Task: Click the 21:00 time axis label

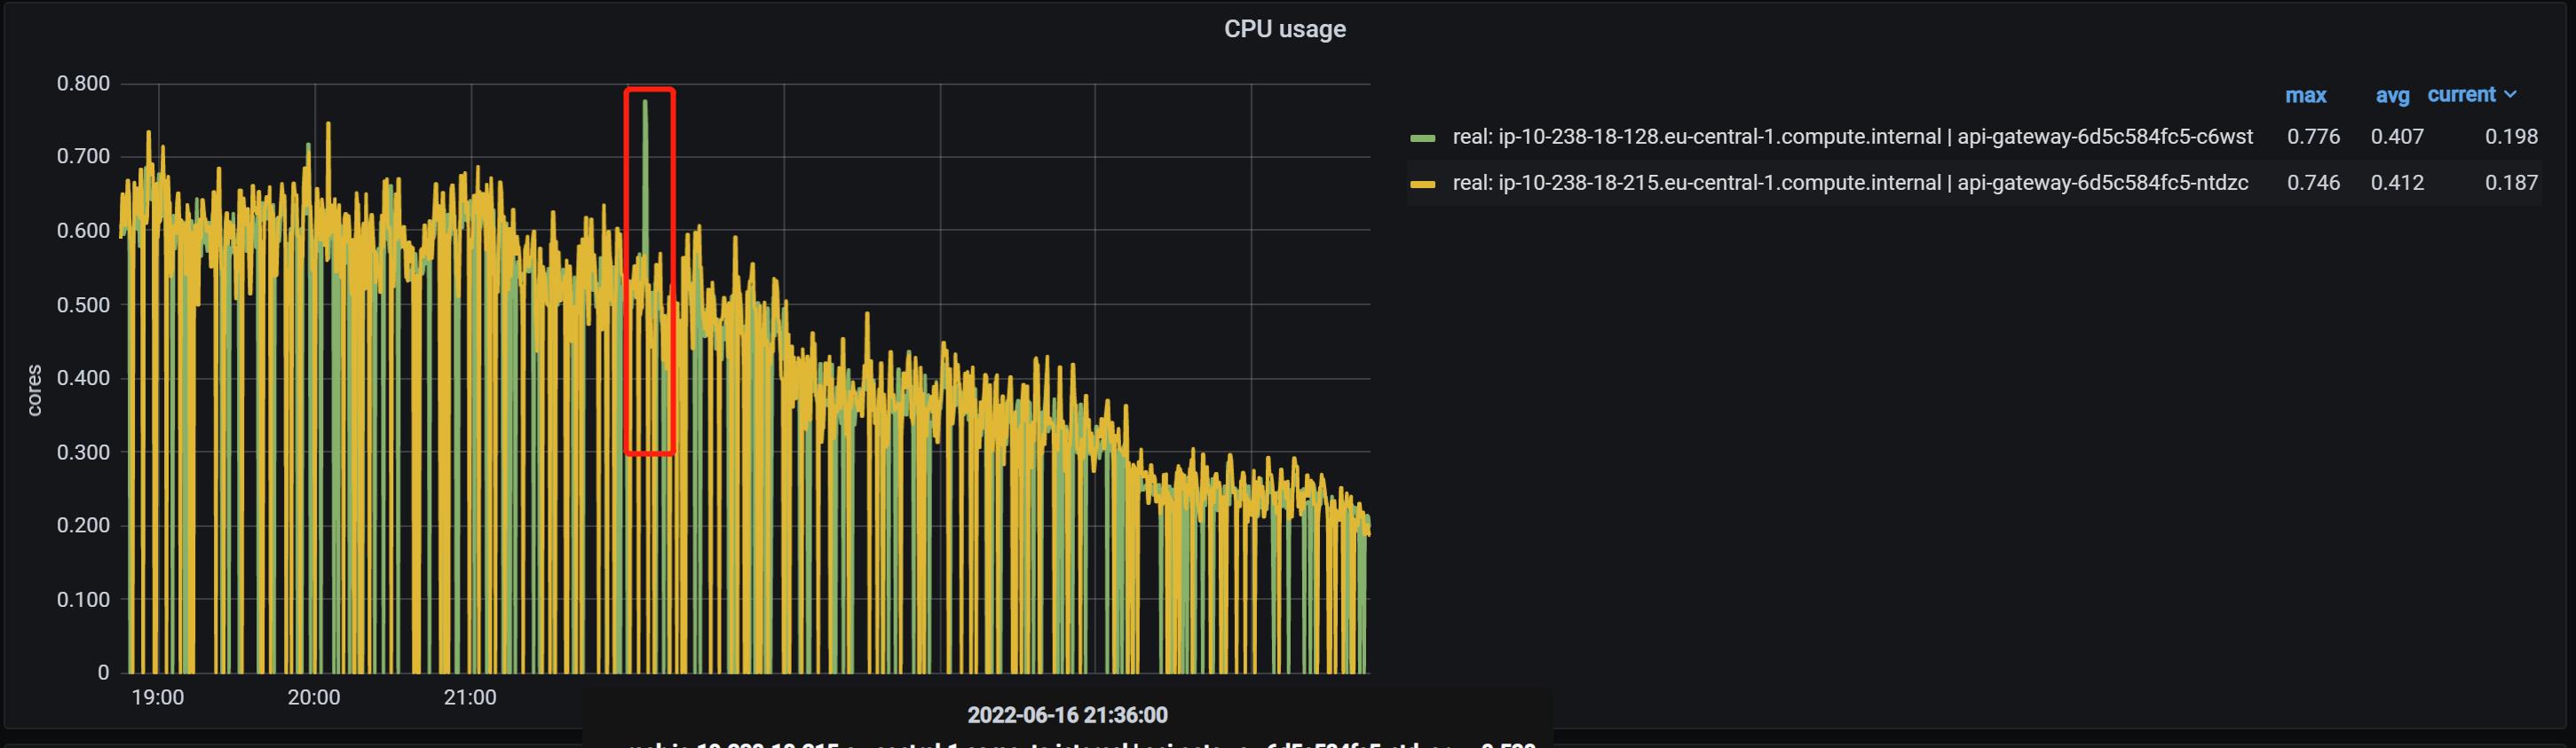Action: tap(470, 697)
